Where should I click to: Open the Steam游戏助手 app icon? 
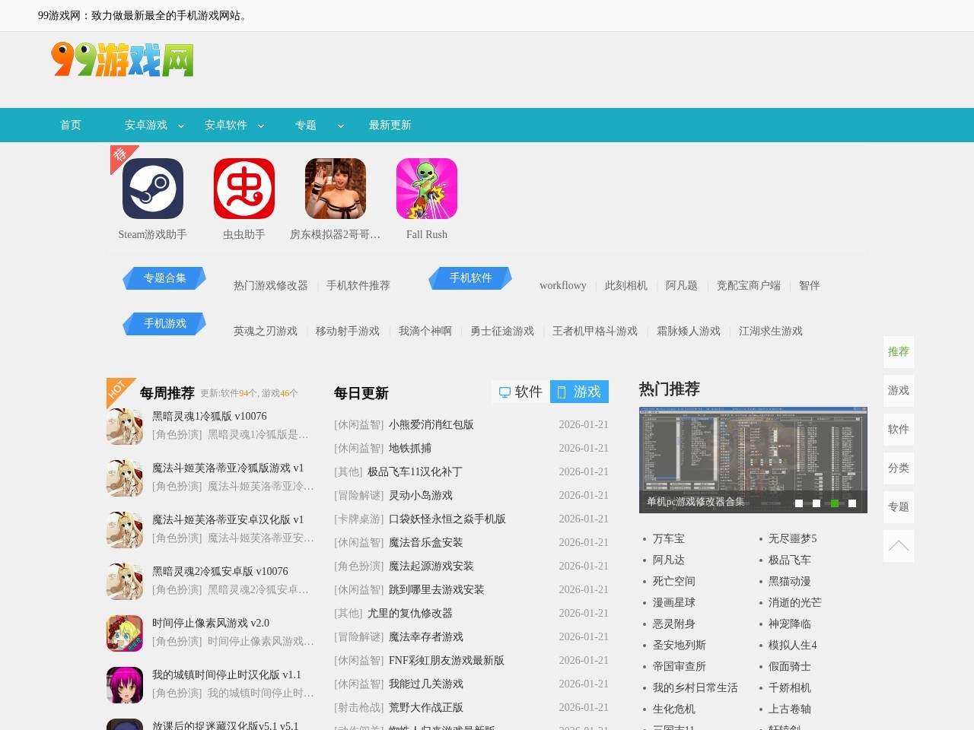click(153, 189)
